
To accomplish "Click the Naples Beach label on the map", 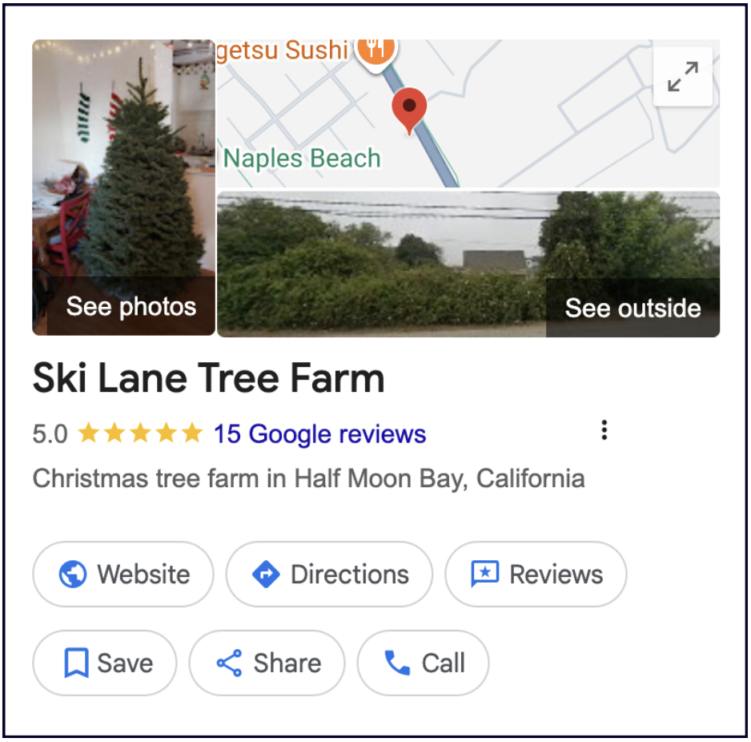I will pos(302,159).
